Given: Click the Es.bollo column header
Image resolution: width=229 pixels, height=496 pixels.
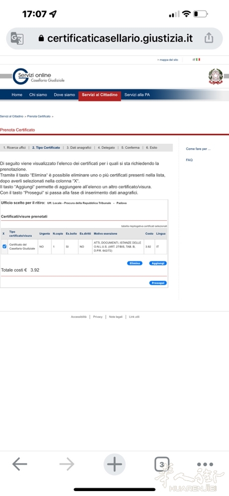Looking at the screenshot, I should (x=71, y=234).
